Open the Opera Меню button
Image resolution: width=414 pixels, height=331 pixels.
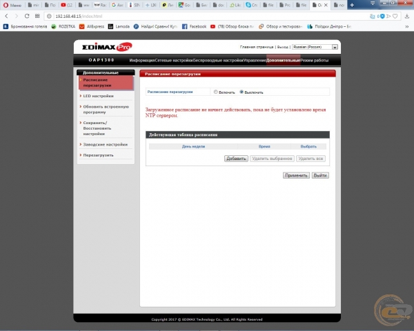pyautogui.click(x=12, y=5)
